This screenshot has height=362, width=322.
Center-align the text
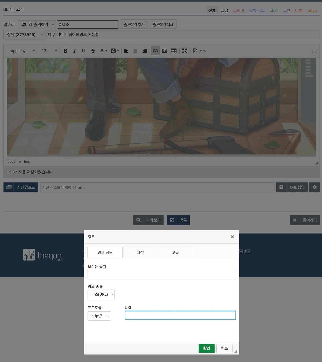(135, 51)
